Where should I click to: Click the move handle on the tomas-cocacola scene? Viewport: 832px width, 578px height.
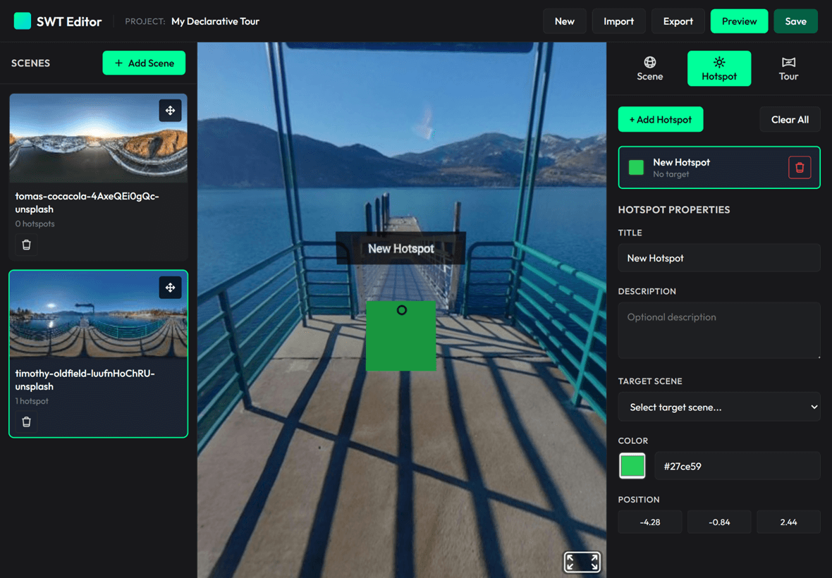pyautogui.click(x=171, y=110)
